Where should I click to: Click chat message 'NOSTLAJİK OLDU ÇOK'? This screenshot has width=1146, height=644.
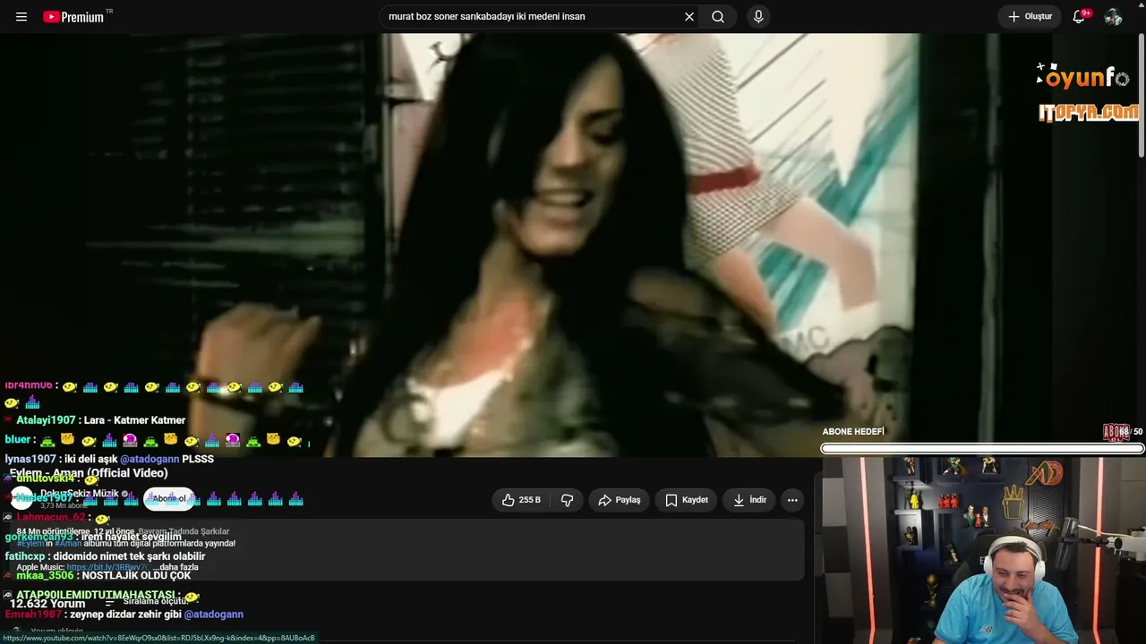(x=136, y=576)
